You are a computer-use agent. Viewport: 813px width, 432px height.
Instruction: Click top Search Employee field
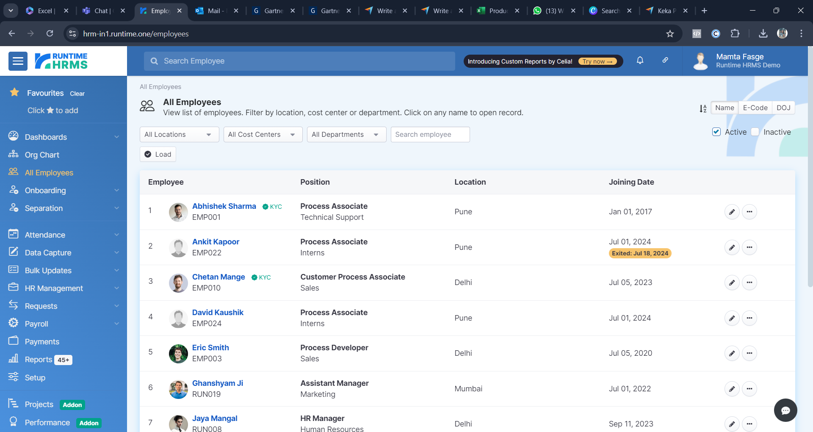(x=299, y=61)
